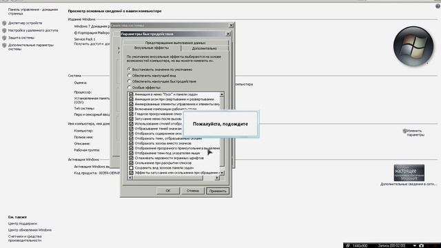
Task: Toggle show thumbnails instead of icons checkbox
Action: point(131,143)
